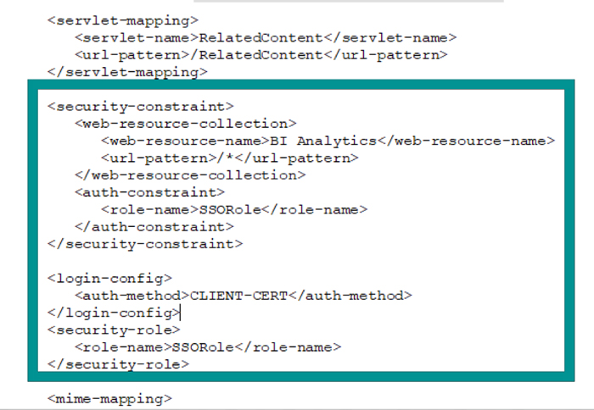594x410 pixels.
Task: Click the closing security-constraint tag
Action: [145, 244]
